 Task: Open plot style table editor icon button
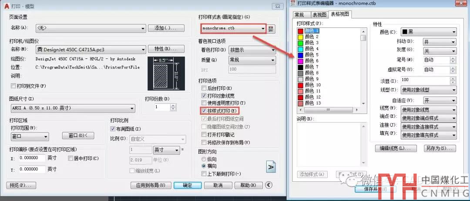click(x=271, y=29)
